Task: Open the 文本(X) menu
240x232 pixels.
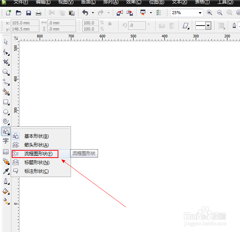Action: coord(179,2)
